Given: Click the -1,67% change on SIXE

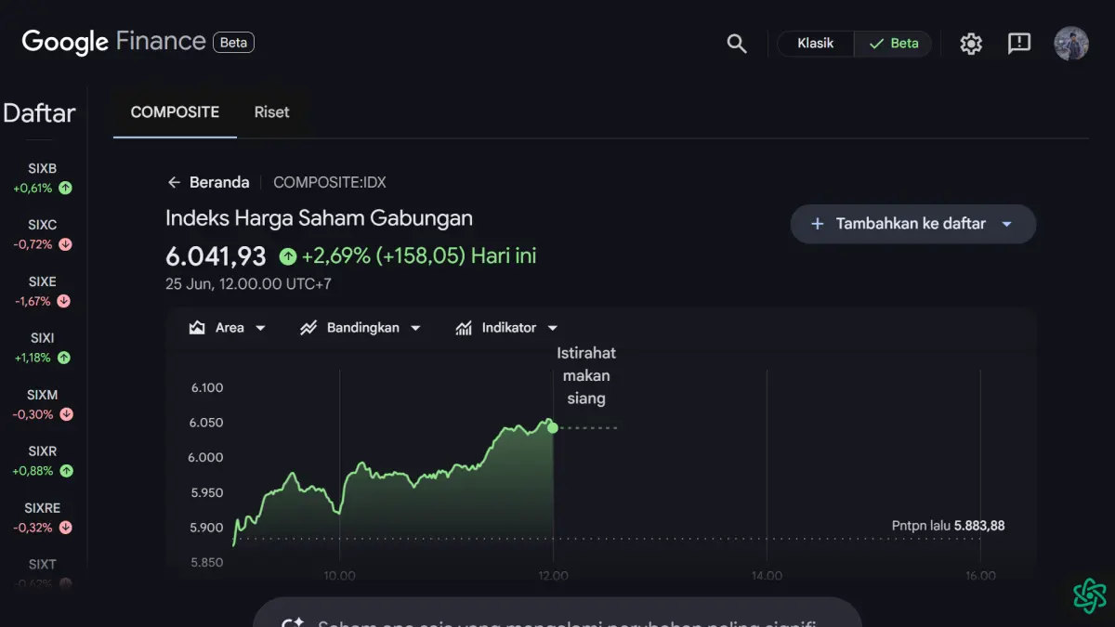Looking at the screenshot, I should click(33, 301).
